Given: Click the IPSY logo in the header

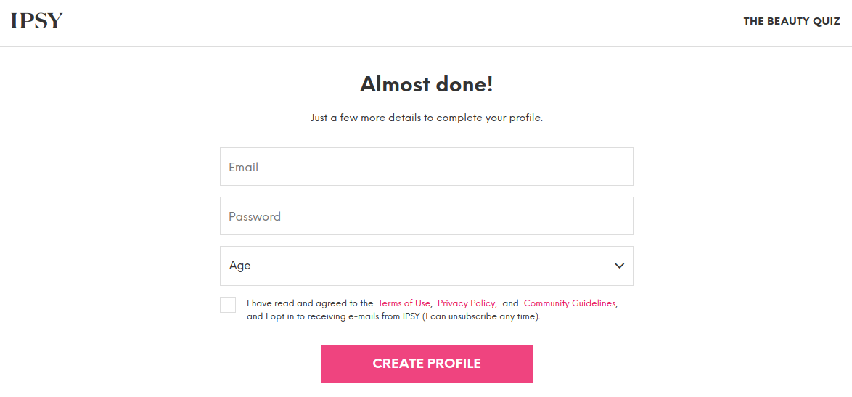Looking at the screenshot, I should click(37, 21).
